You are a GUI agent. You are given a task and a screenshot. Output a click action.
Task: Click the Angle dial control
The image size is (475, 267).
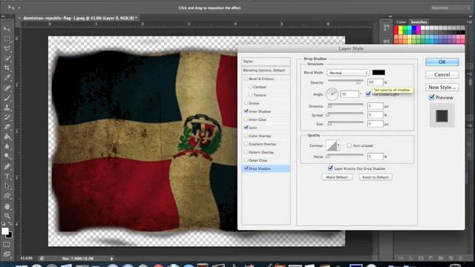tap(332, 94)
